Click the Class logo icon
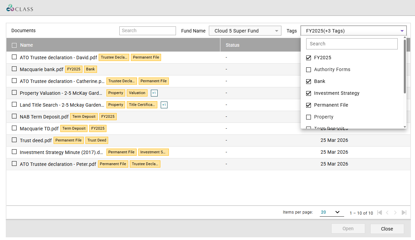This screenshot has width=415, height=240. tap(11, 8)
